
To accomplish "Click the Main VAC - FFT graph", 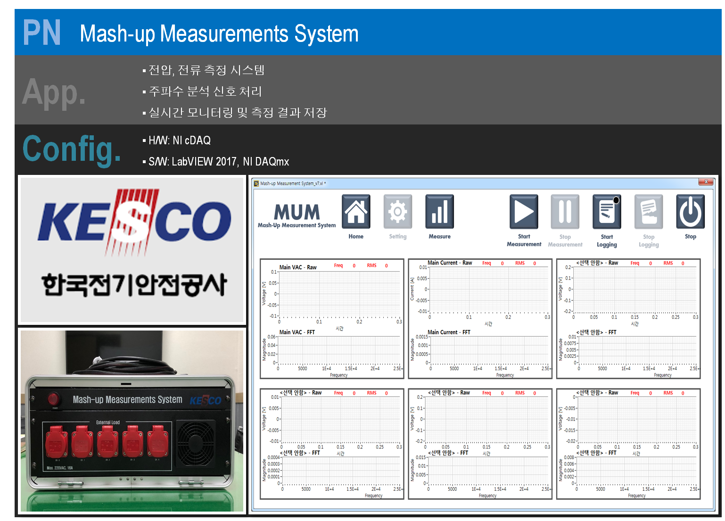I will (x=339, y=350).
